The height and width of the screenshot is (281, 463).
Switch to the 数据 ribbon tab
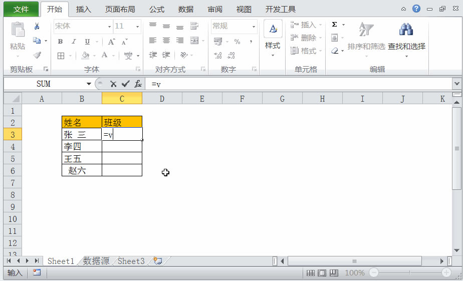click(x=186, y=10)
